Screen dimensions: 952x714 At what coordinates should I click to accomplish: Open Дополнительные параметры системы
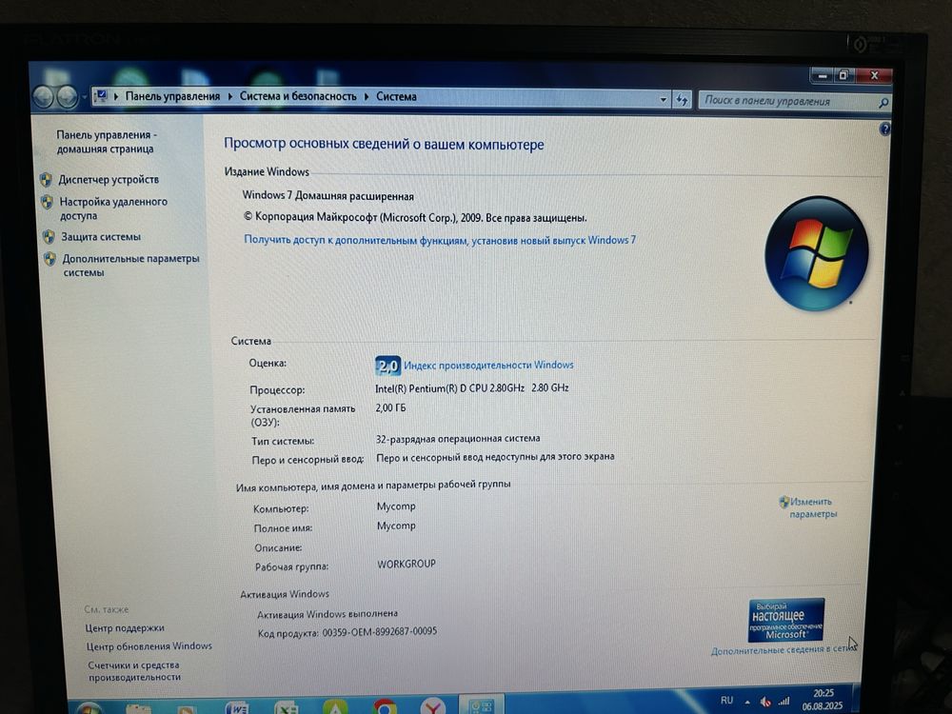pyautogui.click(x=130, y=266)
